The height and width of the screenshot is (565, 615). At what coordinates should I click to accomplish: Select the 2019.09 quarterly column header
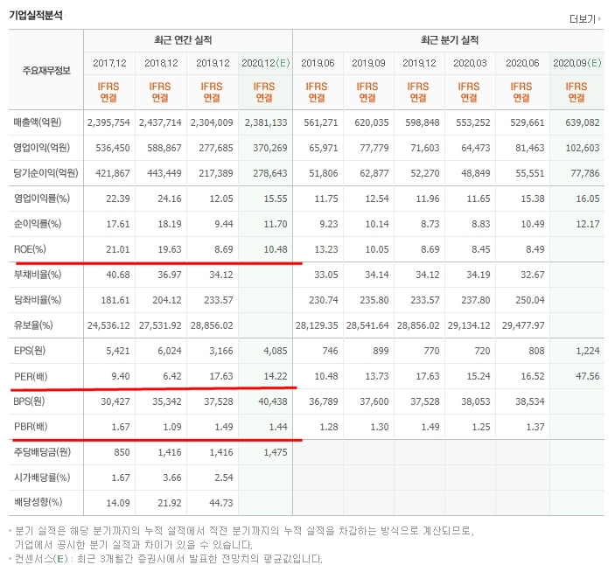pos(368,63)
